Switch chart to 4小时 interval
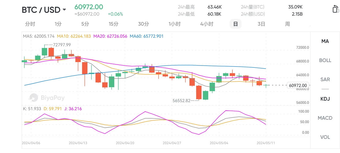This screenshot has height=153, width=340. [207, 24]
